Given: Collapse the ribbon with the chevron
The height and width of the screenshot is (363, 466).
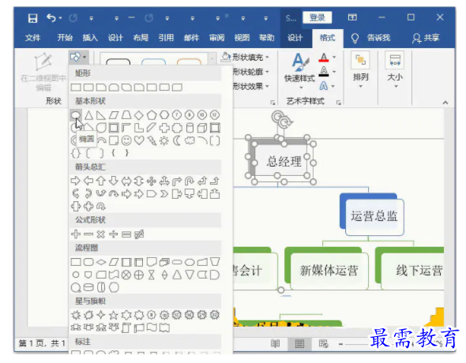Looking at the screenshot, I should click(x=445, y=103).
